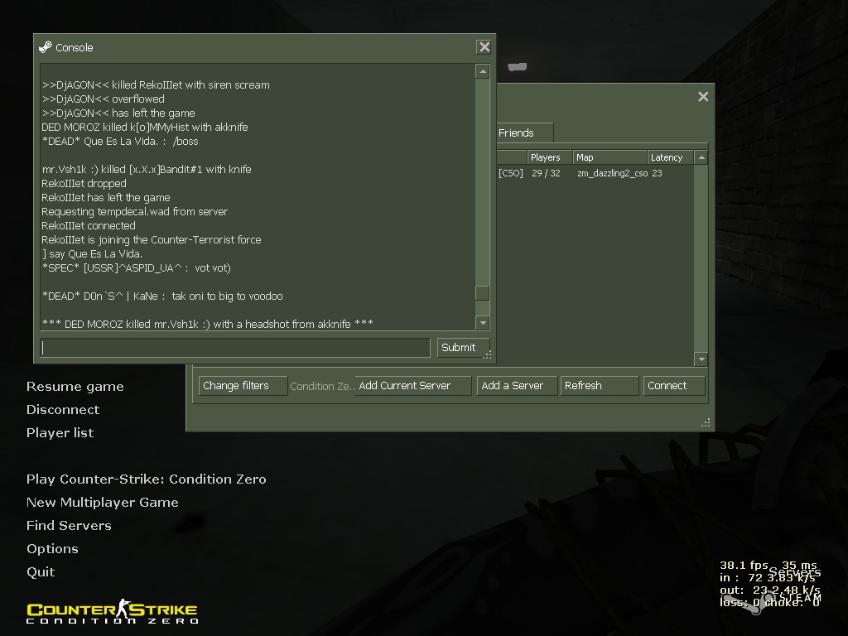Click the server list scroll down arrow
Viewport: 848px width, 636px height.
pos(701,359)
